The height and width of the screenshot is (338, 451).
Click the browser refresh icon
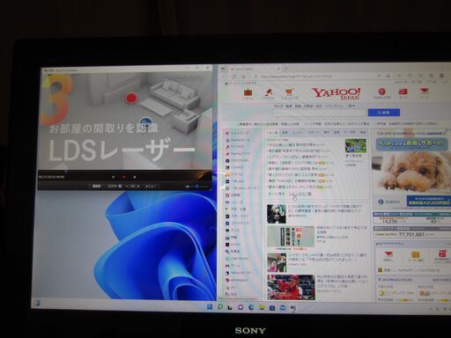[233, 77]
